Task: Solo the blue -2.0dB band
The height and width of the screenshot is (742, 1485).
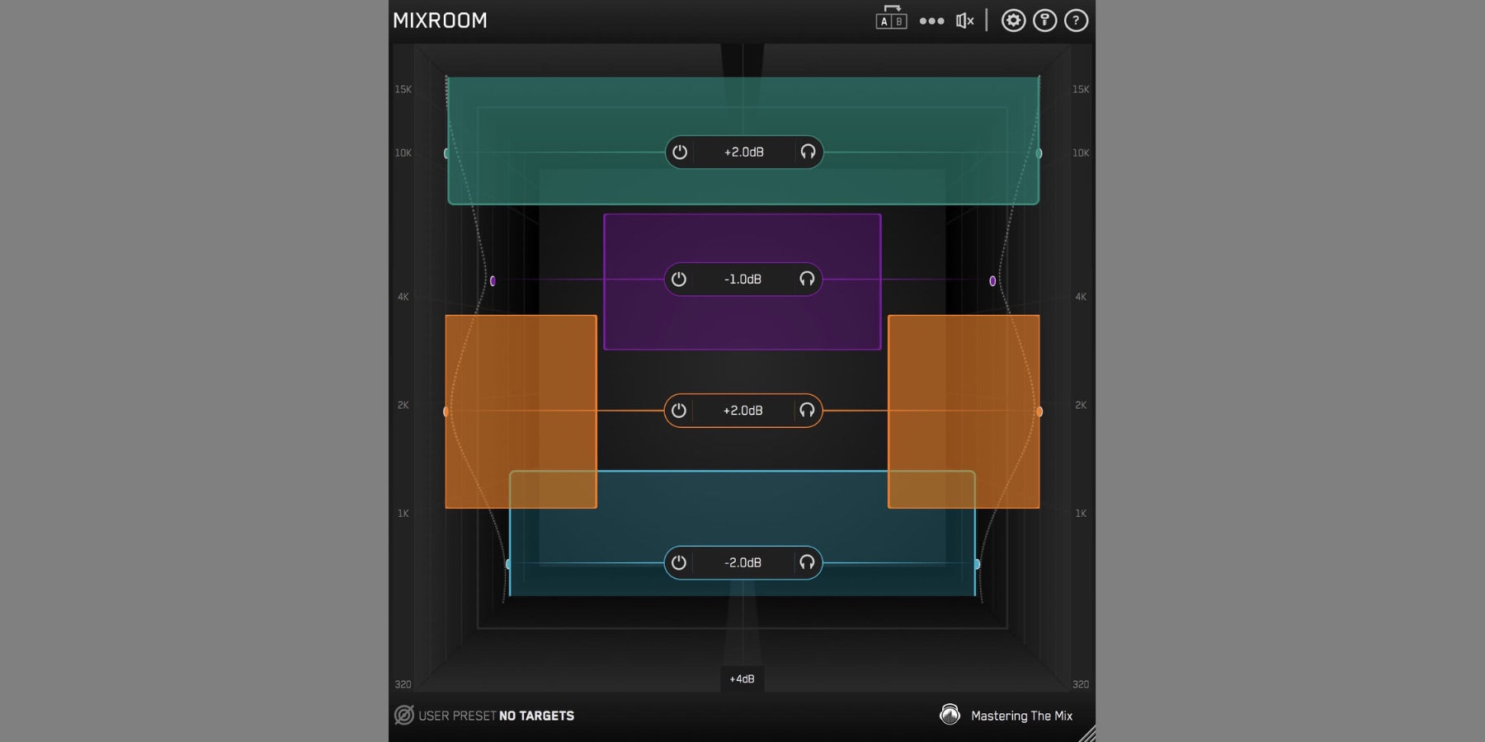Action: tap(806, 563)
